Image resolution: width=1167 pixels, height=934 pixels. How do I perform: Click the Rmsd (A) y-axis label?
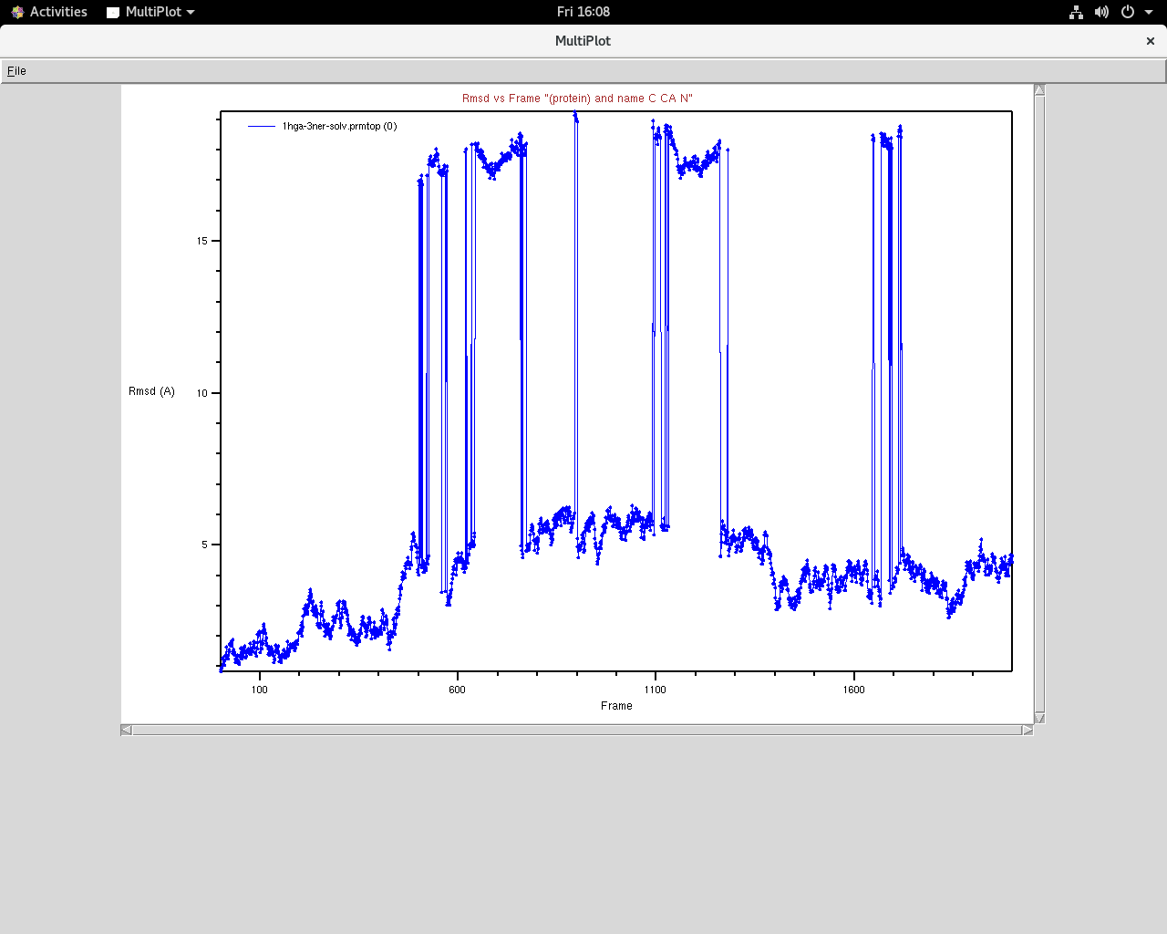tap(151, 391)
